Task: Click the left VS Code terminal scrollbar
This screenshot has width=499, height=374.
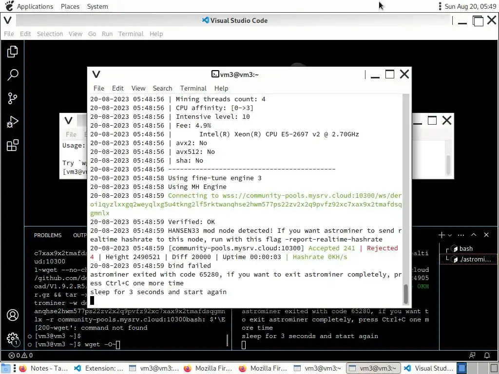Action: 227,340
